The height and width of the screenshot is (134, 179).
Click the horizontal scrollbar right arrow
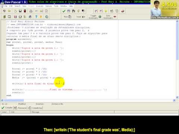point(175,100)
